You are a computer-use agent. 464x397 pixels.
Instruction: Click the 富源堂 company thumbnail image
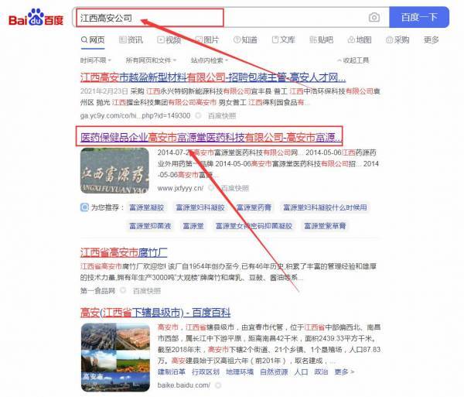(x=115, y=170)
